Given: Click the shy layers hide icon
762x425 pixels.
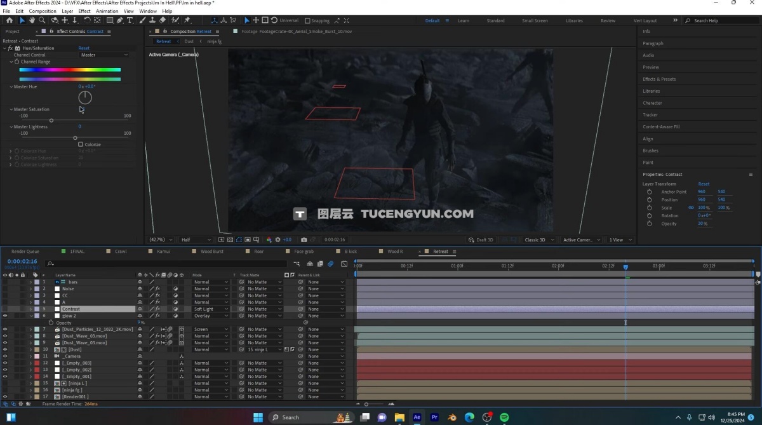Looking at the screenshot, I should point(310,264).
